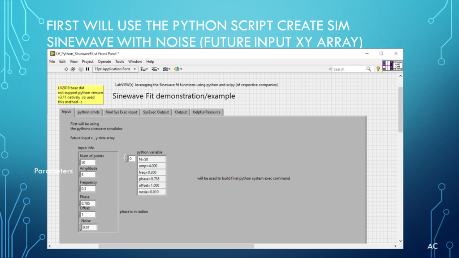459x258 pixels.
Task: Click the Run arrow in toolbar
Action: coord(66,69)
